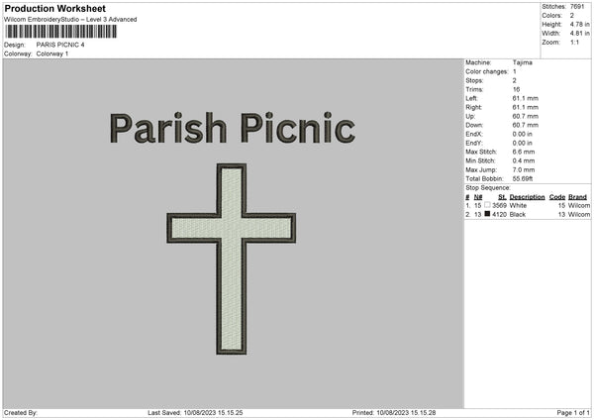Click the Min Stitch value 0.4 mm
This screenshot has height=420, width=594.
tap(524, 160)
